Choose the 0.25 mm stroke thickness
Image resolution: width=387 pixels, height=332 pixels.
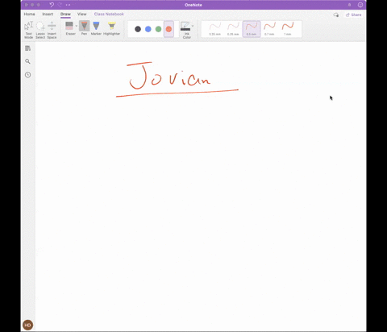pos(215,29)
